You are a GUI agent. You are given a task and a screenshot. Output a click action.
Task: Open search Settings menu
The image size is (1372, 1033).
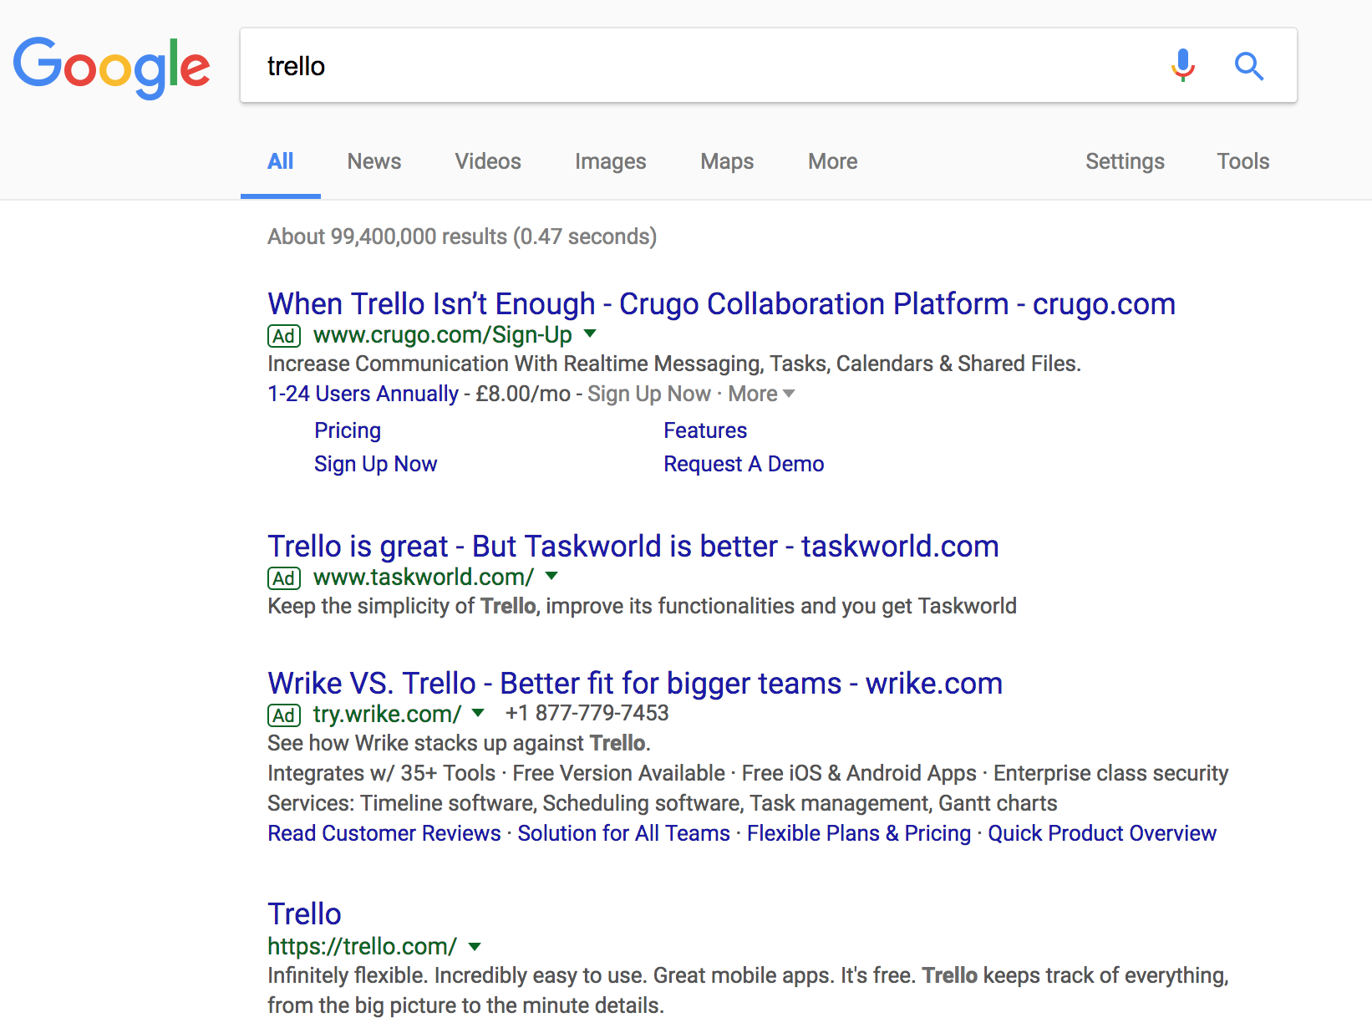click(1124, 161)
